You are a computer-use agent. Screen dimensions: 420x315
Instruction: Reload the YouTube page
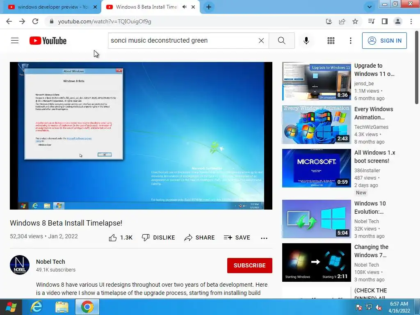tap(35, 21)
